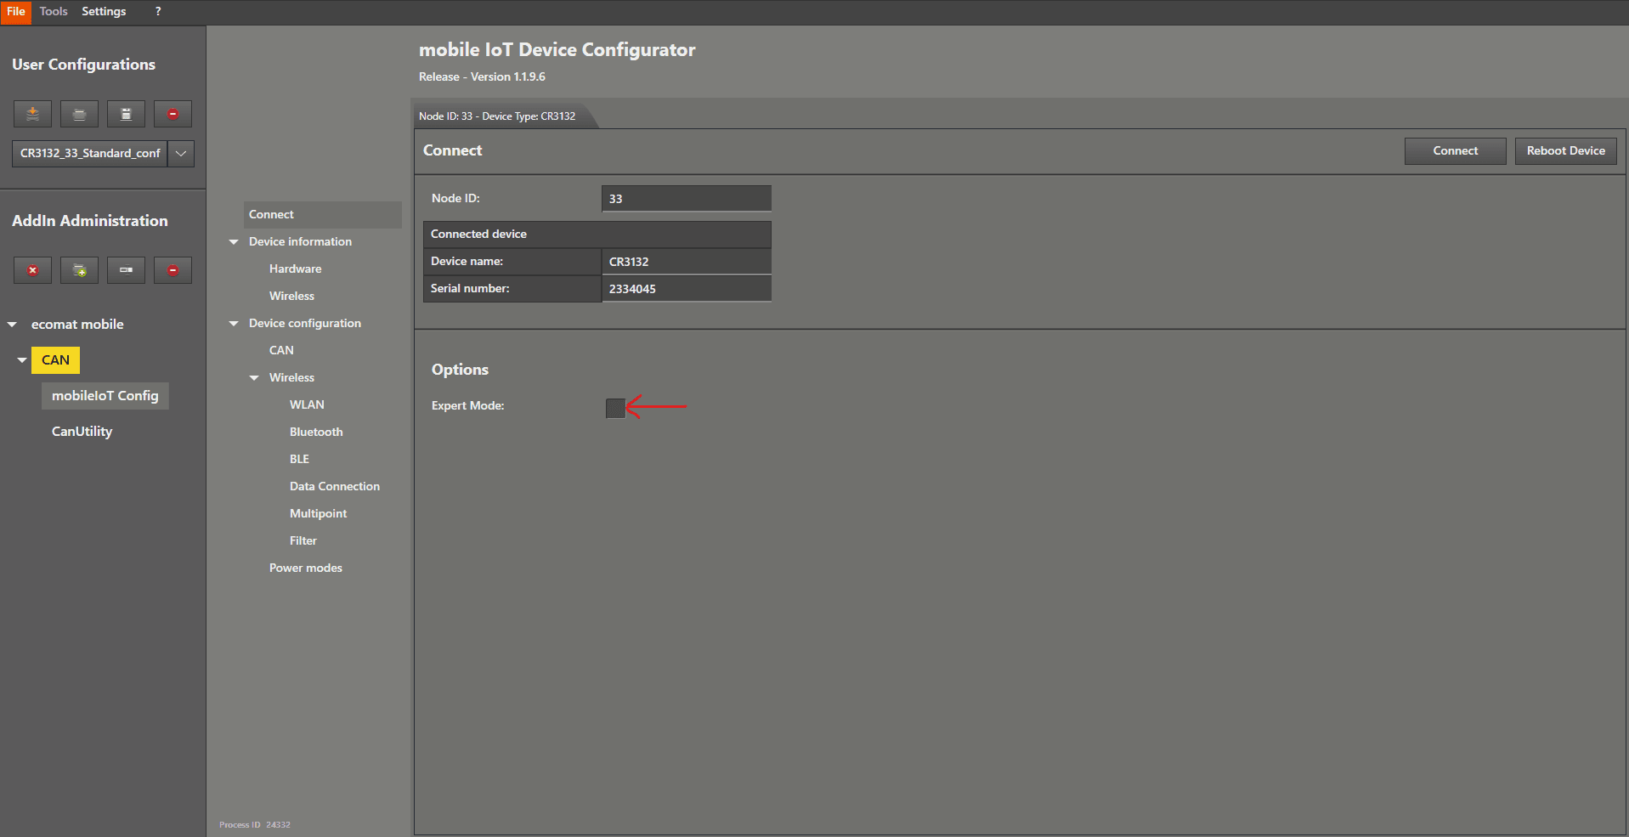Click the add folder icon with green plus
Screen dimensions: 1629x837
coord(79,270)
